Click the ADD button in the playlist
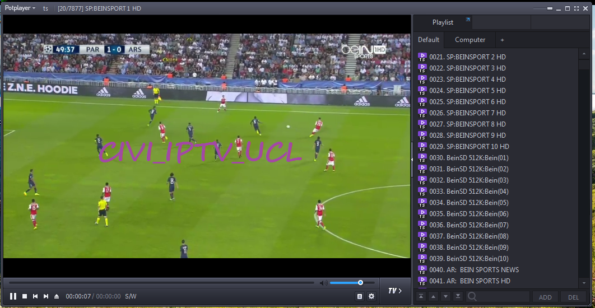 [545, 297]
